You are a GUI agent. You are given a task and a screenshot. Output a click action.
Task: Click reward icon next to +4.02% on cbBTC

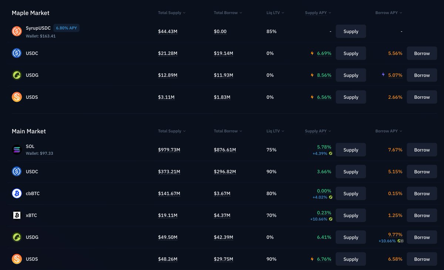[x=330, y=197]
